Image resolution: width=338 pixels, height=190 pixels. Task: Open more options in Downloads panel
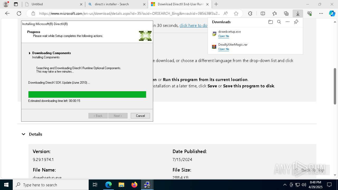point(288,22)
